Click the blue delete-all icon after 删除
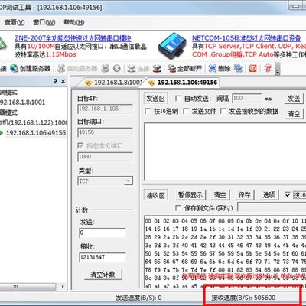 (x=238, y=68)
